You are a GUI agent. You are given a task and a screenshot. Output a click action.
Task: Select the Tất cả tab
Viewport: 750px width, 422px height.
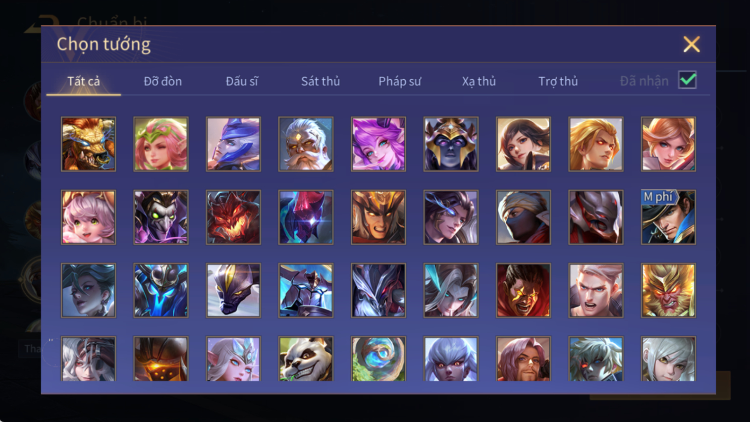pos(84,81)
